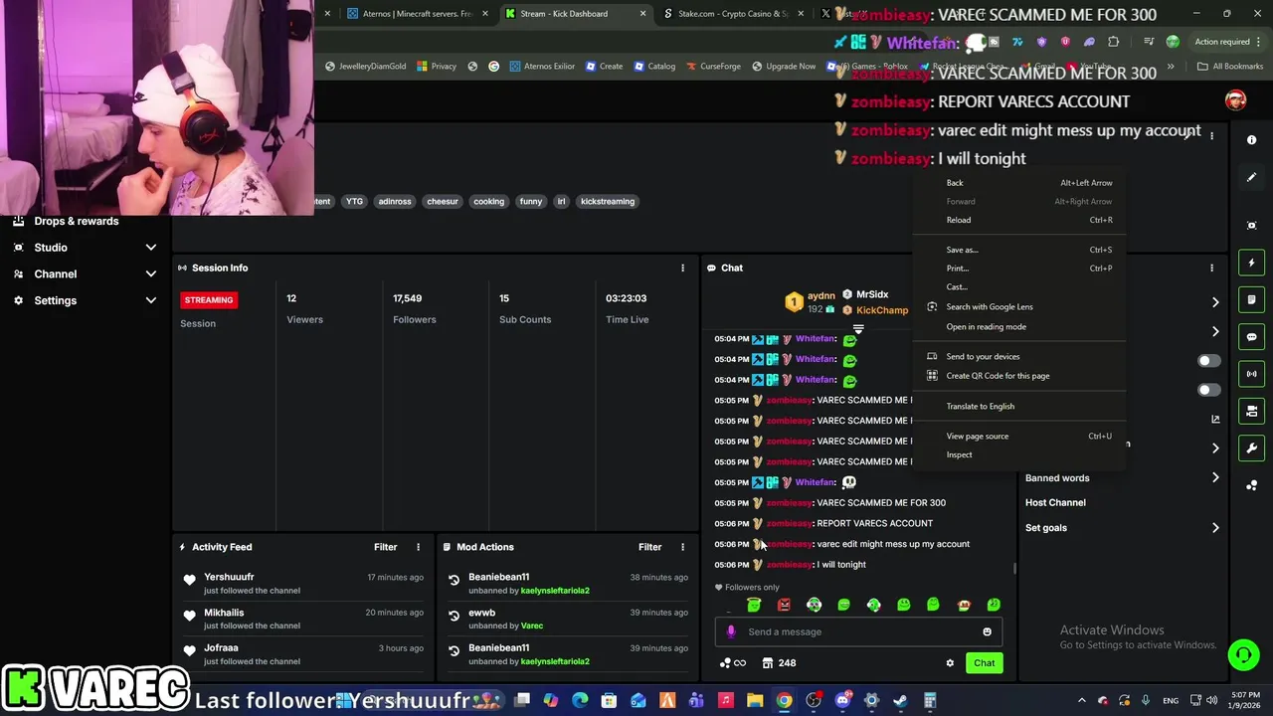
Task: Jump to newest chat messages arrow
Action: coord(858,328)
